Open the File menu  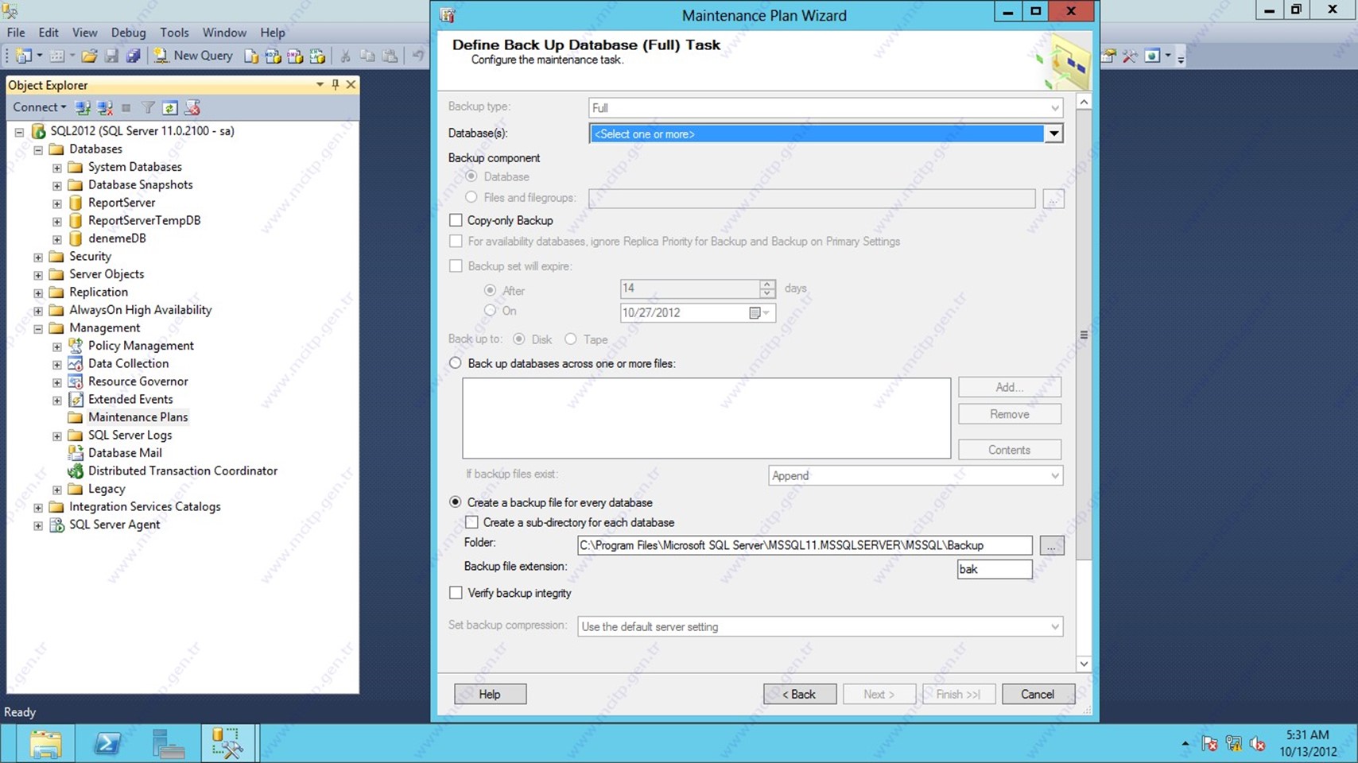(16, 33)
